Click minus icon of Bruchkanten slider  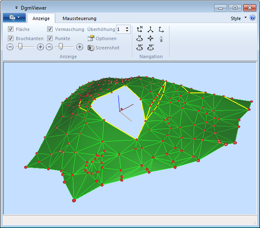(10, 47)
